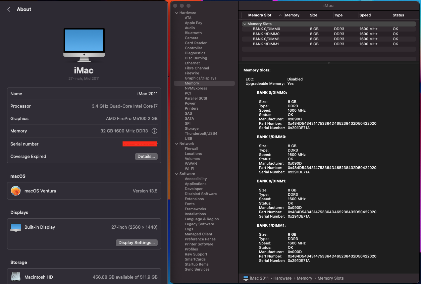The image size is (421, 284).
Task: Open Display Settings button
Action: (x=137, y=243)
